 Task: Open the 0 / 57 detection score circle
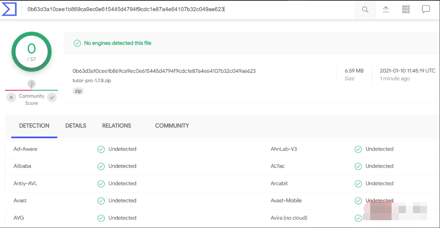click(31, 52)
